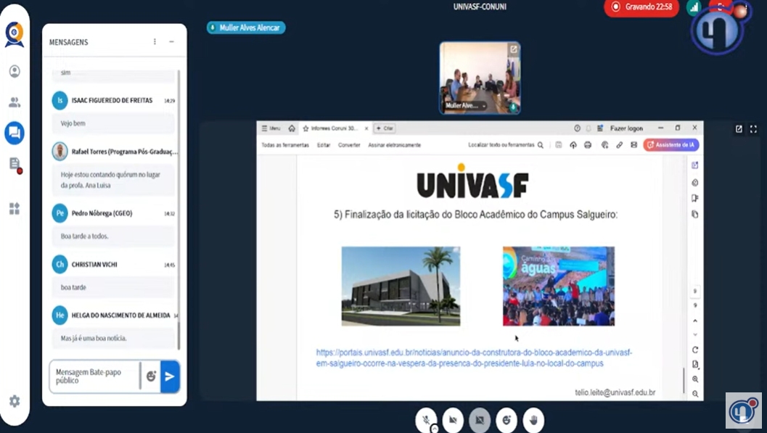Image resolution: width=767 pixels, height=433 pixels.
Task: Open Mensagens panel three-dot options menu
Action: click(155, 42)
